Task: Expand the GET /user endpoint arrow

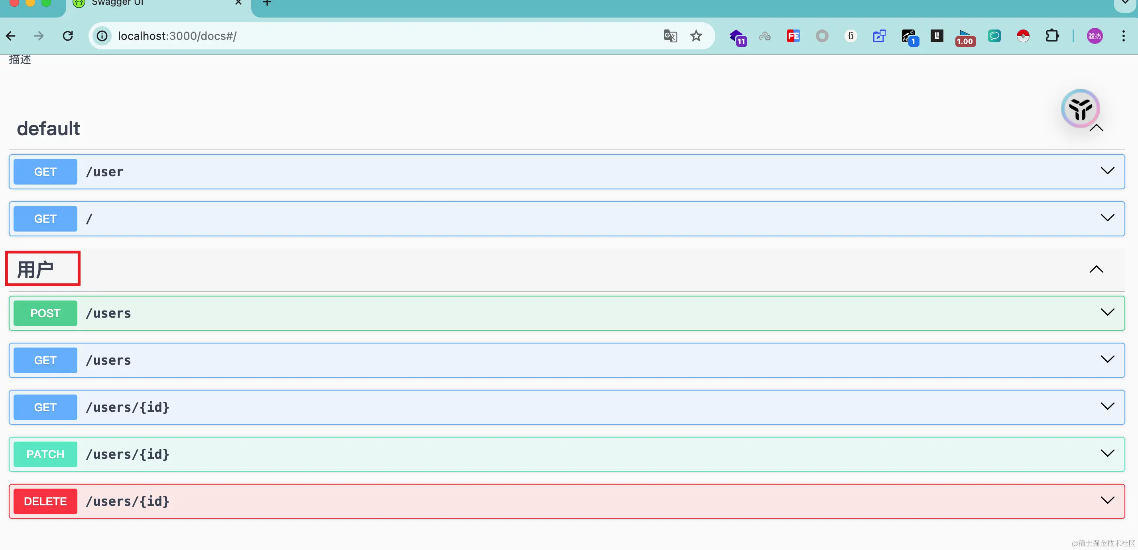Action: tap(1107, 171)
